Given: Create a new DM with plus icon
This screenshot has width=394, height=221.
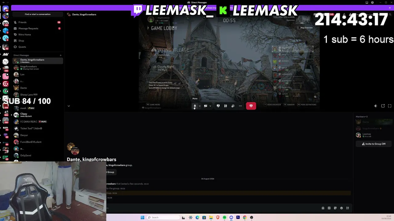Looking at the screenshot, I should click(x=61, y=56).
